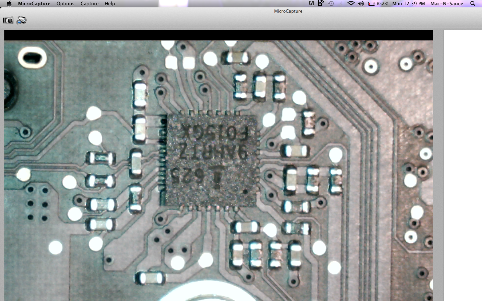Open the Apple menu

9,3
